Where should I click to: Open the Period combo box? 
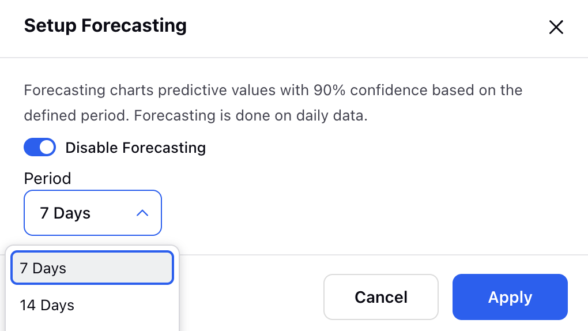point(93,213)
